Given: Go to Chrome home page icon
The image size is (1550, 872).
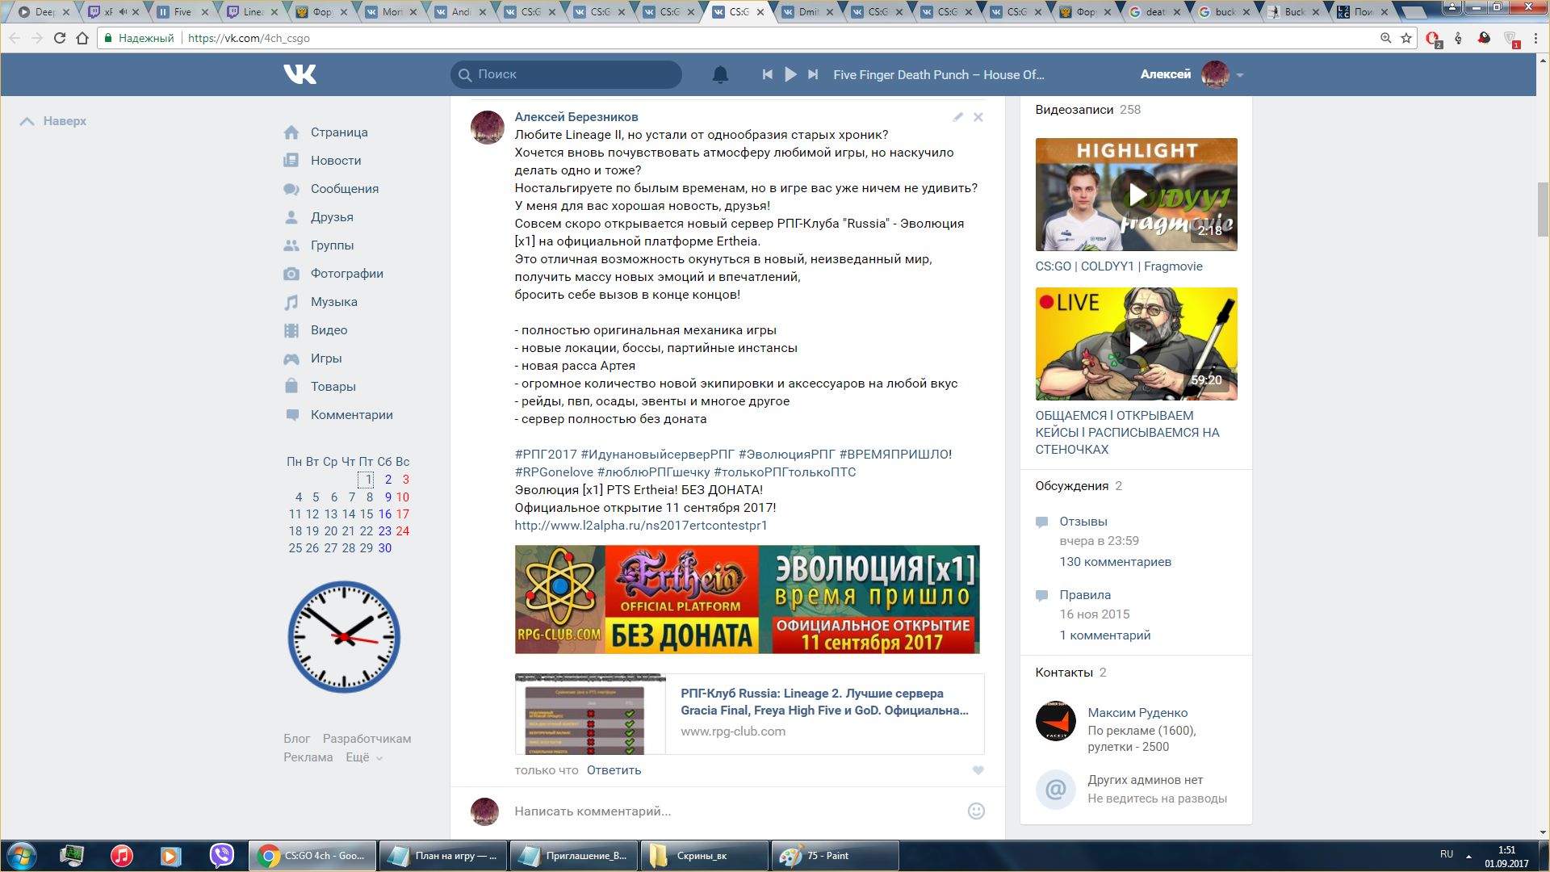Looking at the screenshot, I should point(82,38).
